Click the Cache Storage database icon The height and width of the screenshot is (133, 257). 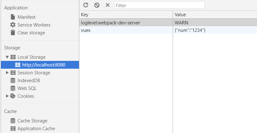tap(13, 121)
